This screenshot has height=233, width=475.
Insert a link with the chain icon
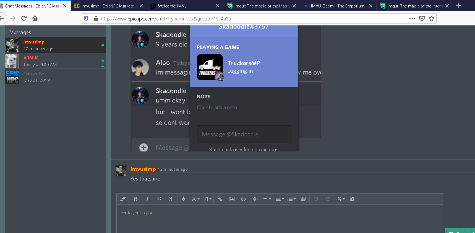coord(220,199)
